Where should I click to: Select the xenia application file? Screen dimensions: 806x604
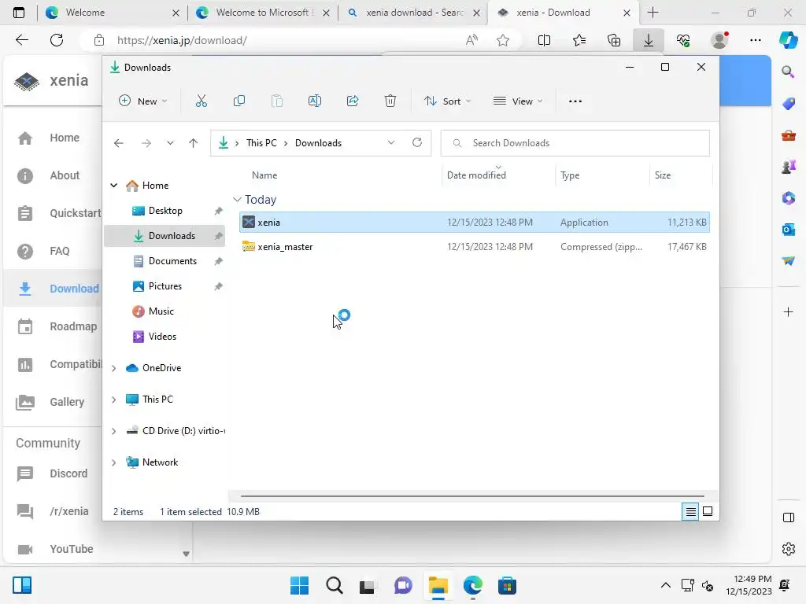(x=475, y=223)
